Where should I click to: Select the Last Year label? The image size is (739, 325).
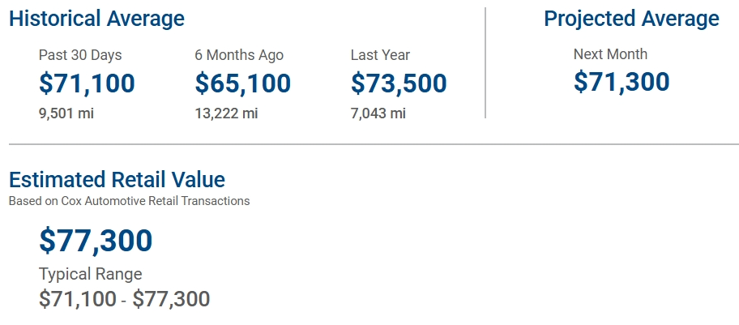pos(380,55)
